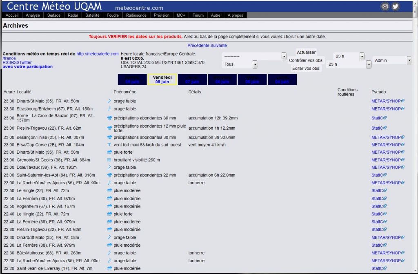Click the vertical scrollbar up arrow
The image size is (418, 274).
(415, 3)
